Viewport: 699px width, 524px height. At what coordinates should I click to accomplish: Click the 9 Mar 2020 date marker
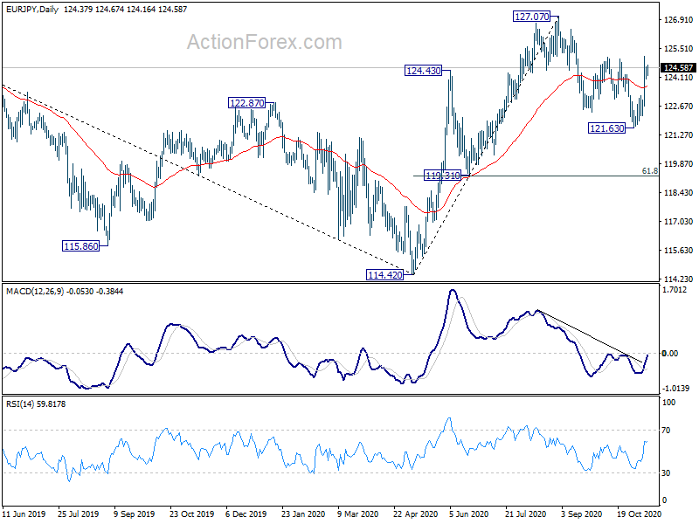357,514
